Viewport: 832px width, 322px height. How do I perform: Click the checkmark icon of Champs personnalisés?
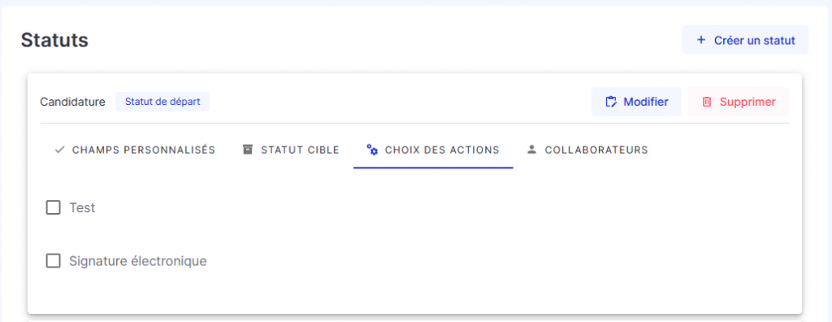[60, 150]
